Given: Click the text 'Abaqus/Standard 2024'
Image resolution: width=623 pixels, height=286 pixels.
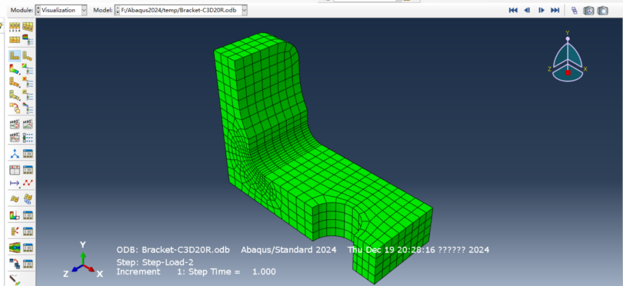Looking at the screenshot, I should tap(288, 250).
